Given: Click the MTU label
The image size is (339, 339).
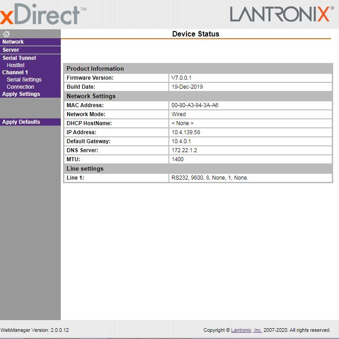Looking at the screenshot, I should click(73, 159).
